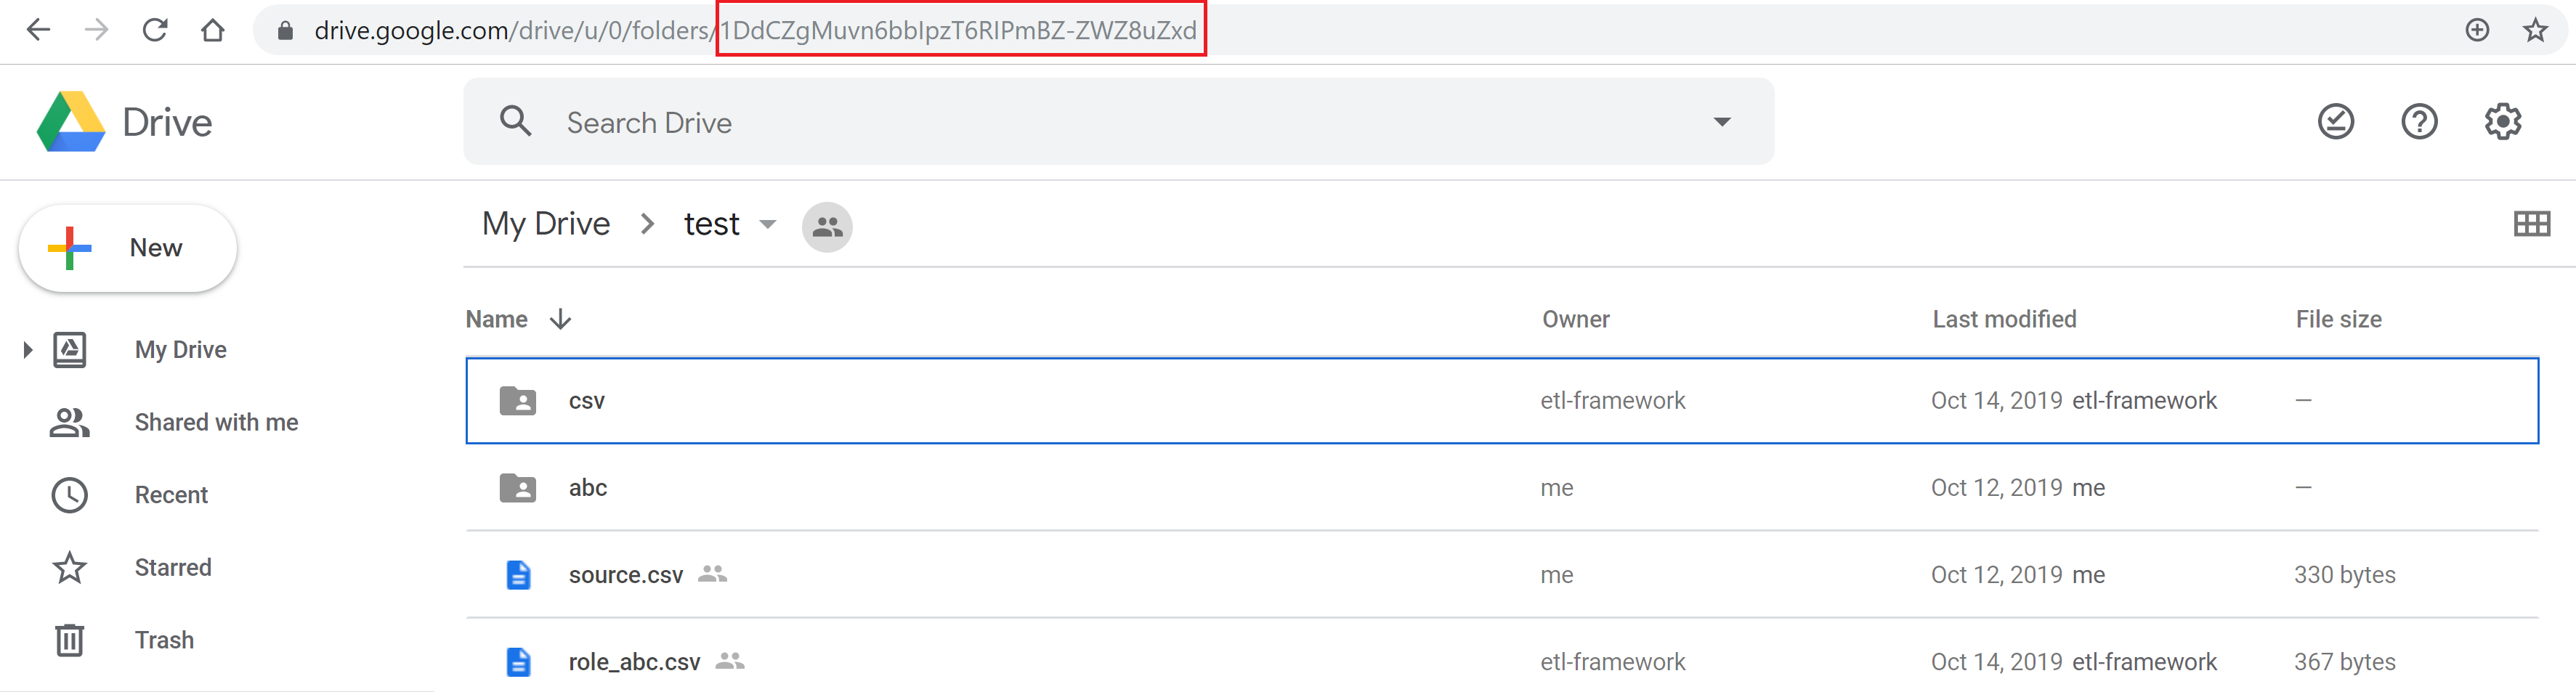2576x692 pixels.
Task: Switch to grid layout view
Action: click(x=2530, y=224)
